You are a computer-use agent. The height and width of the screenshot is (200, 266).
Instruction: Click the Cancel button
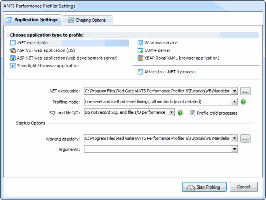click(244, 187)
